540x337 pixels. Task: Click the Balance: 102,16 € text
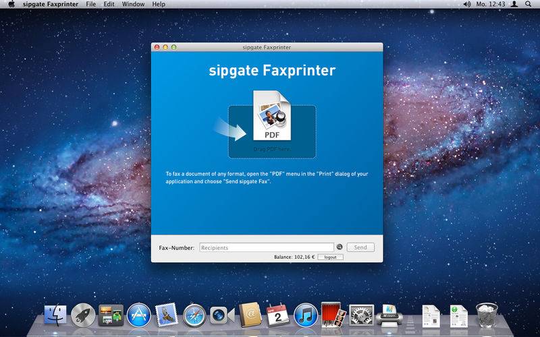pos(294,257)
